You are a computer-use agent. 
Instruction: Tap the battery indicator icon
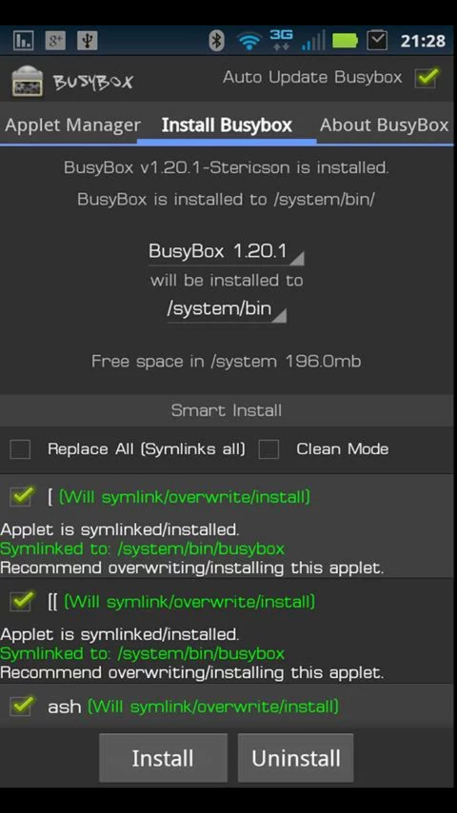345,42
